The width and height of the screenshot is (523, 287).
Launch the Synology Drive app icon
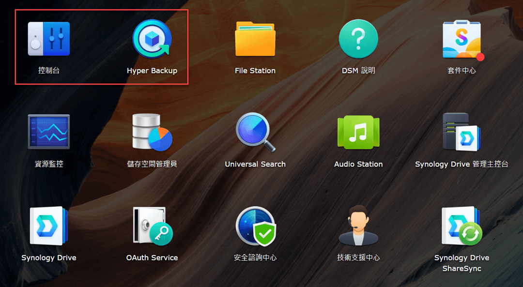(x=49, y=226)
